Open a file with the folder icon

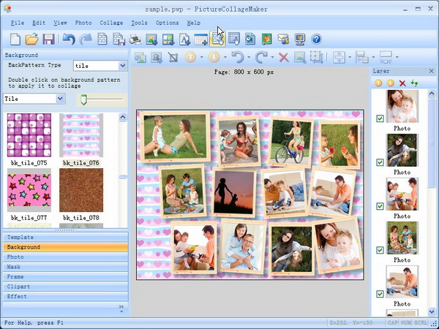click(31, 39)
